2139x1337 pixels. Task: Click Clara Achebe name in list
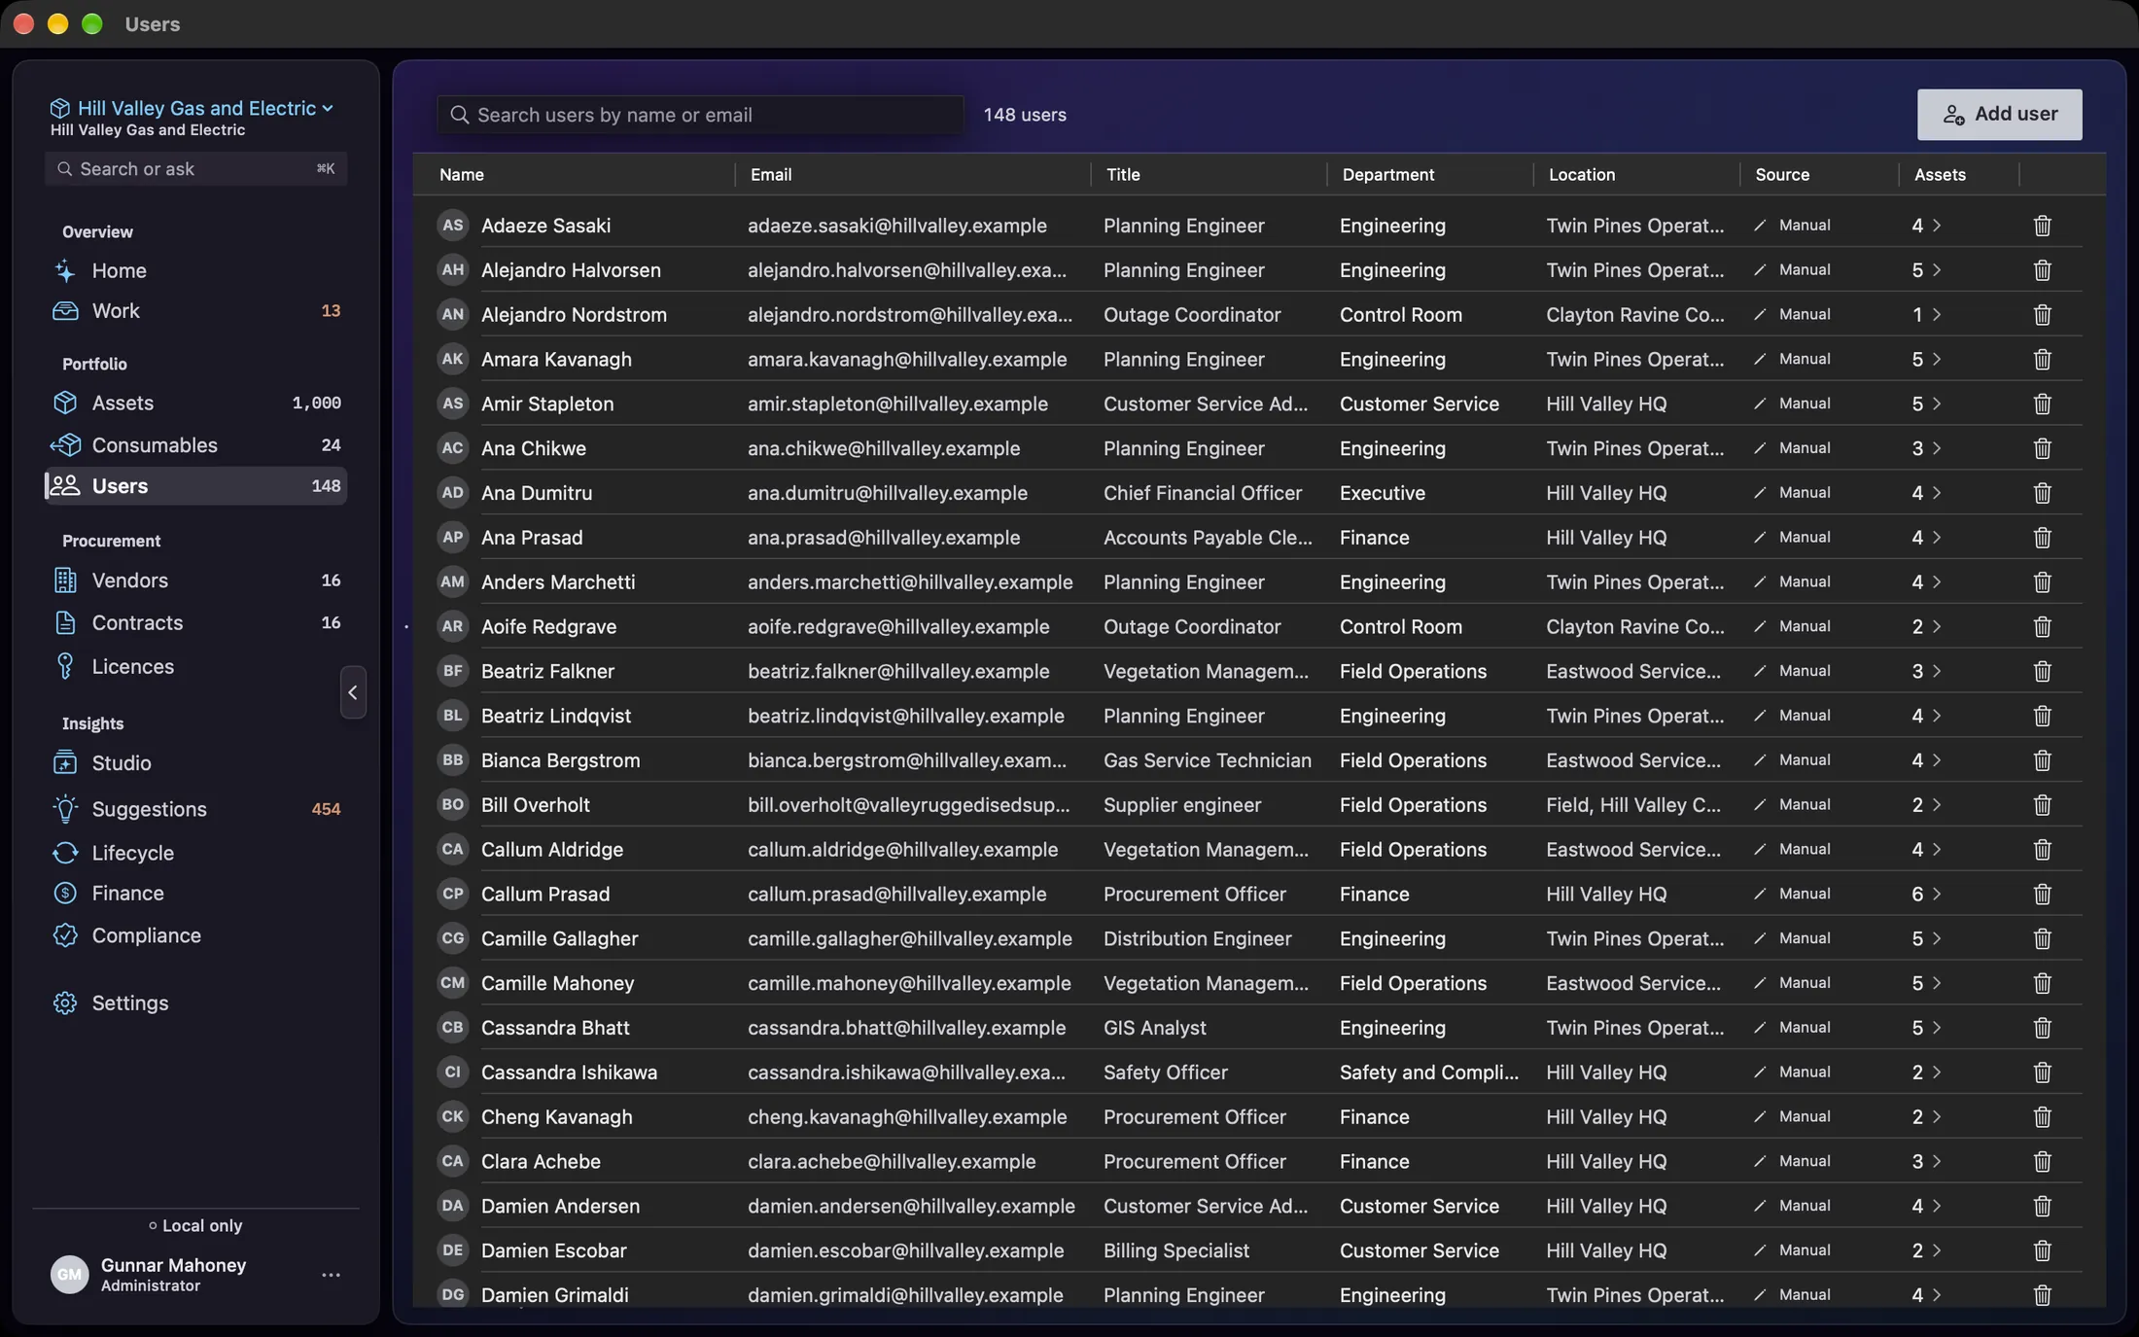point(541,1162)
